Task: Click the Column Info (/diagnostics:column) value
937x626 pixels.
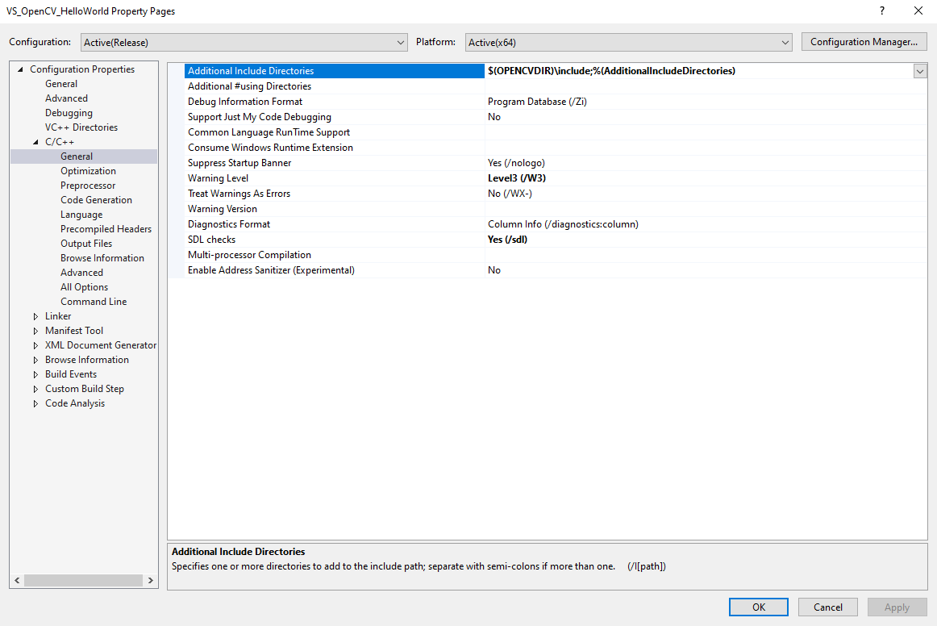Action: (563, 224)
